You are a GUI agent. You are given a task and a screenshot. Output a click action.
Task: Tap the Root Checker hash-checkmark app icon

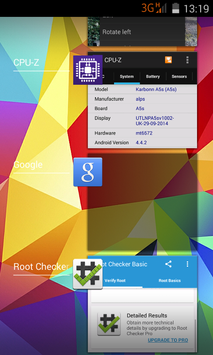[x=88, y=274]
